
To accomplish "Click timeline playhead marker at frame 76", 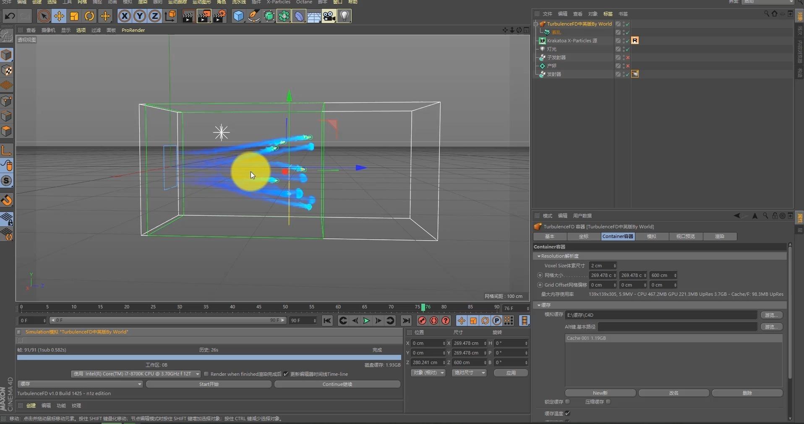I will [x=423, y=307].
